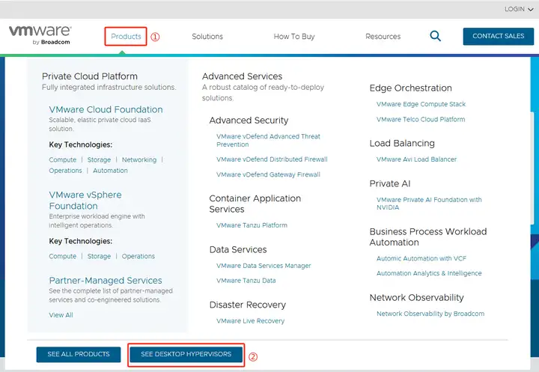
Task: Open VMware Live Recovery link
Action: coord(250,321)
